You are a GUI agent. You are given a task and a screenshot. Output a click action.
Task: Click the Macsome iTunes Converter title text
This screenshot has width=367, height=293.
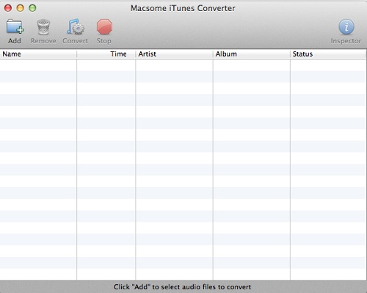(183, 8)
